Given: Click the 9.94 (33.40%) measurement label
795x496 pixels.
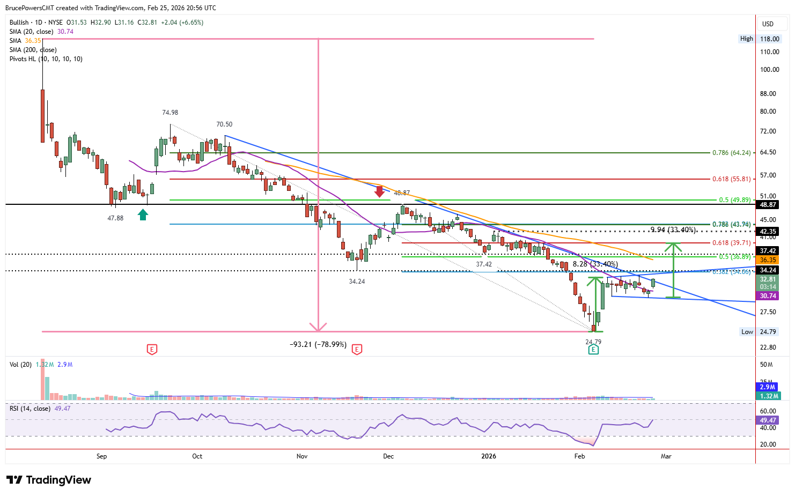Looking at the screenshot, I should [x=673, y=230].
